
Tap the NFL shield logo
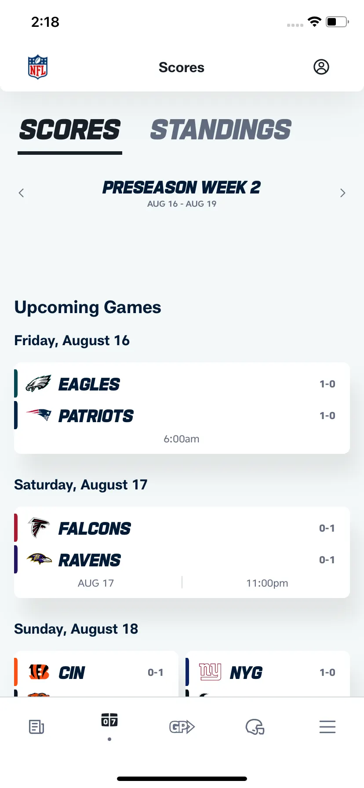pos(38,67)
